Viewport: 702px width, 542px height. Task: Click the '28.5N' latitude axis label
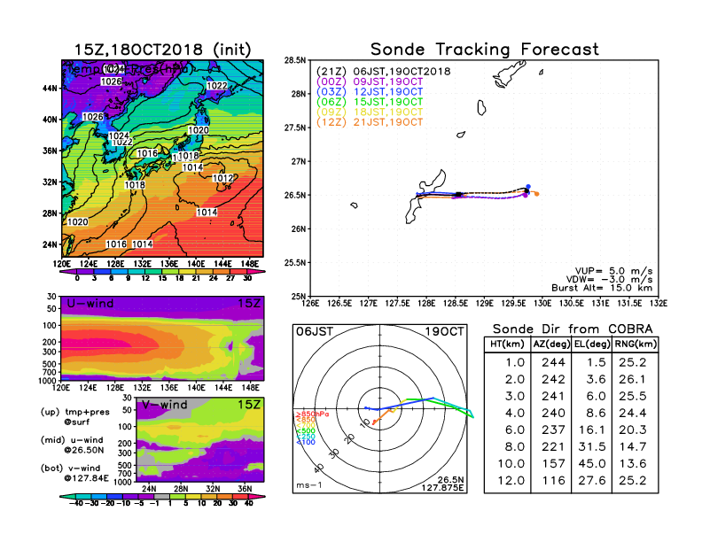point(295,60)
